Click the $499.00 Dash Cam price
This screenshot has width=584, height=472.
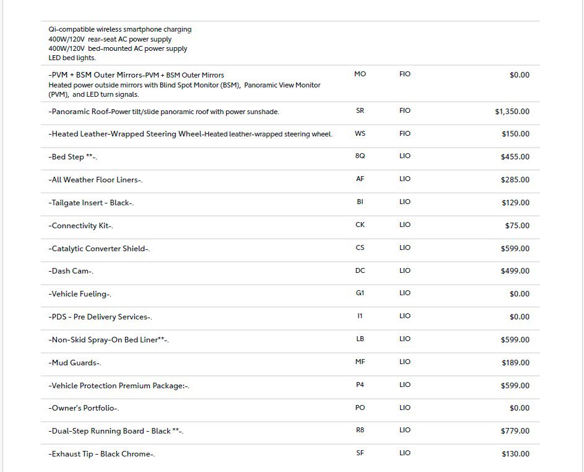point(515,271)
